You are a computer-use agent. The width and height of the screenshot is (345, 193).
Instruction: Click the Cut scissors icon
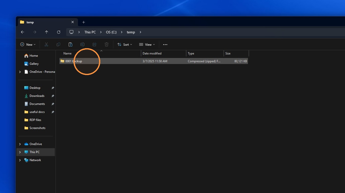46,44
